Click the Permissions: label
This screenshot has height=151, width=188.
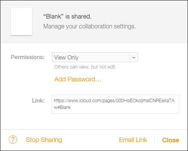click(28, 57)
